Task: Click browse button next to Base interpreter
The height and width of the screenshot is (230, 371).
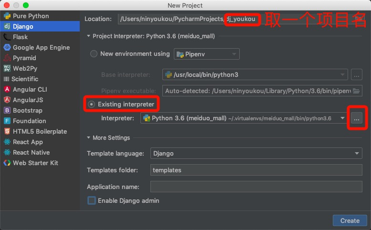Action: click(357, 75)
